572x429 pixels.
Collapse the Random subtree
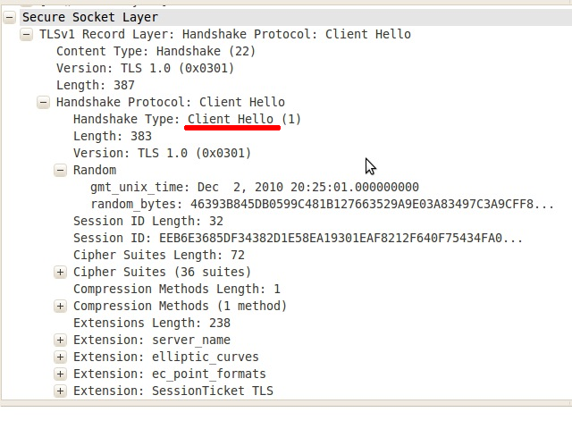click(x=60, y=170)
